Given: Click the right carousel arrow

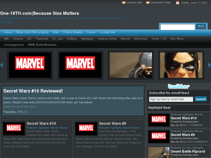Looking at the screenshot, I should 209,65.
